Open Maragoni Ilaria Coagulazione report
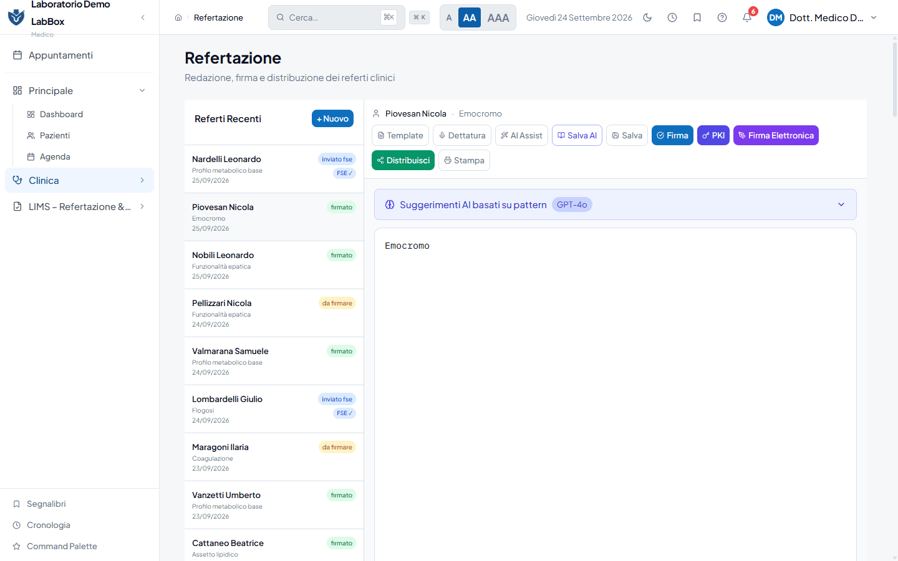 pyautogui.click(x=274, y=457)
